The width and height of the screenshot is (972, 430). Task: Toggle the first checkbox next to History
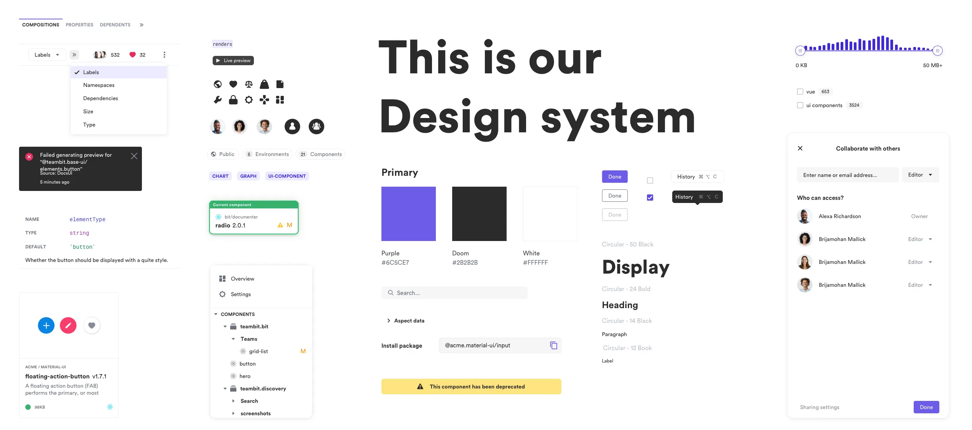[650, 180]
